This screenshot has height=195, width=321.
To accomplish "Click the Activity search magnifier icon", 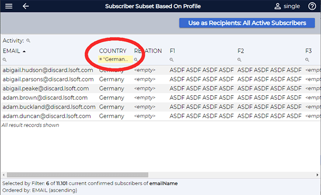I will coord(28,41).
